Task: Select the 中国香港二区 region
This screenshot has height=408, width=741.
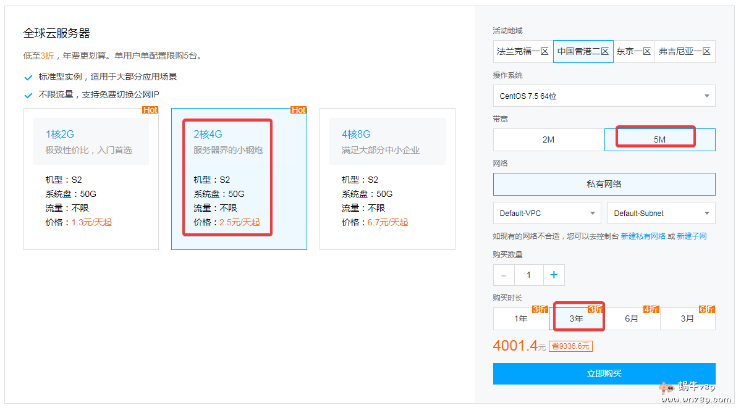Action: (x=583, y=52)
